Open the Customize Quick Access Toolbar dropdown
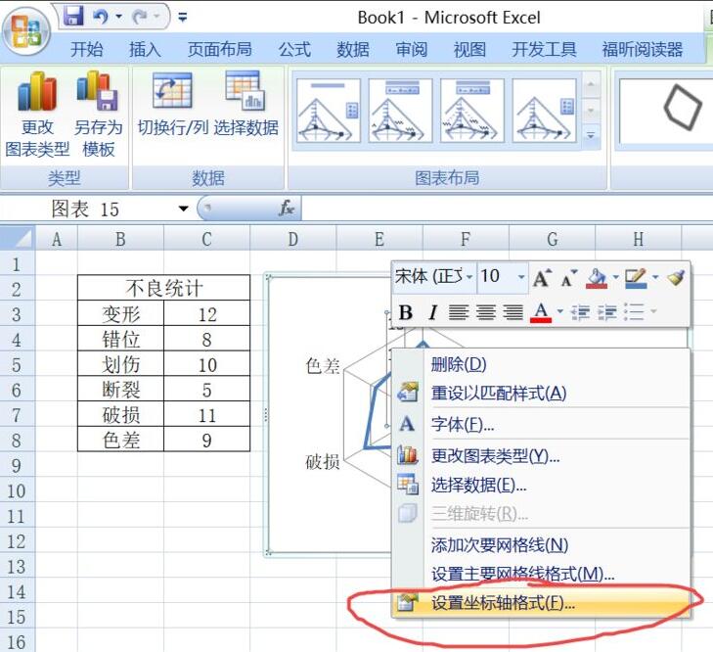This screenshot has height=652, width=713. pos(182,18)
